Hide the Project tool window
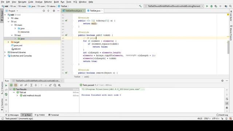 pos(58,11)
